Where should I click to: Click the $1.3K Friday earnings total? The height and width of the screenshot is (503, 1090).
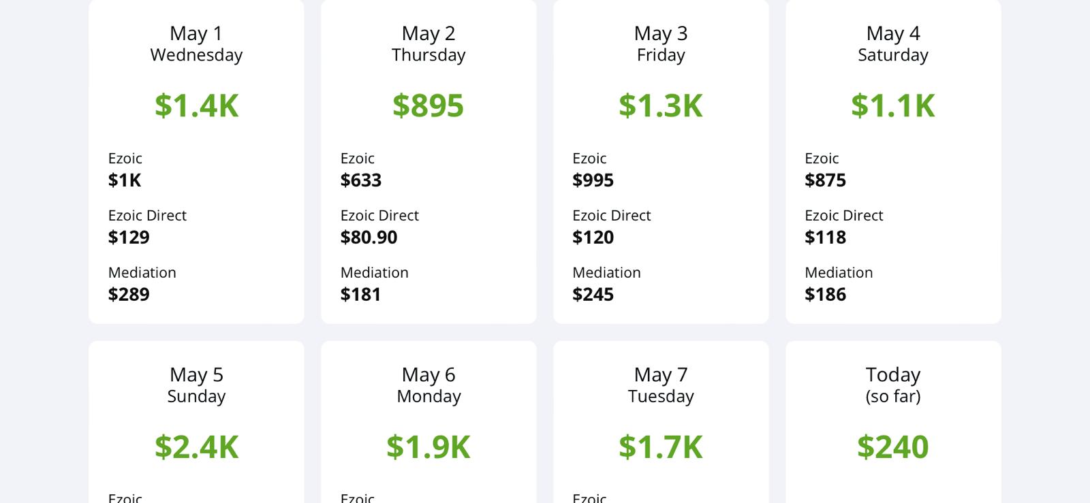pos(661,106)
